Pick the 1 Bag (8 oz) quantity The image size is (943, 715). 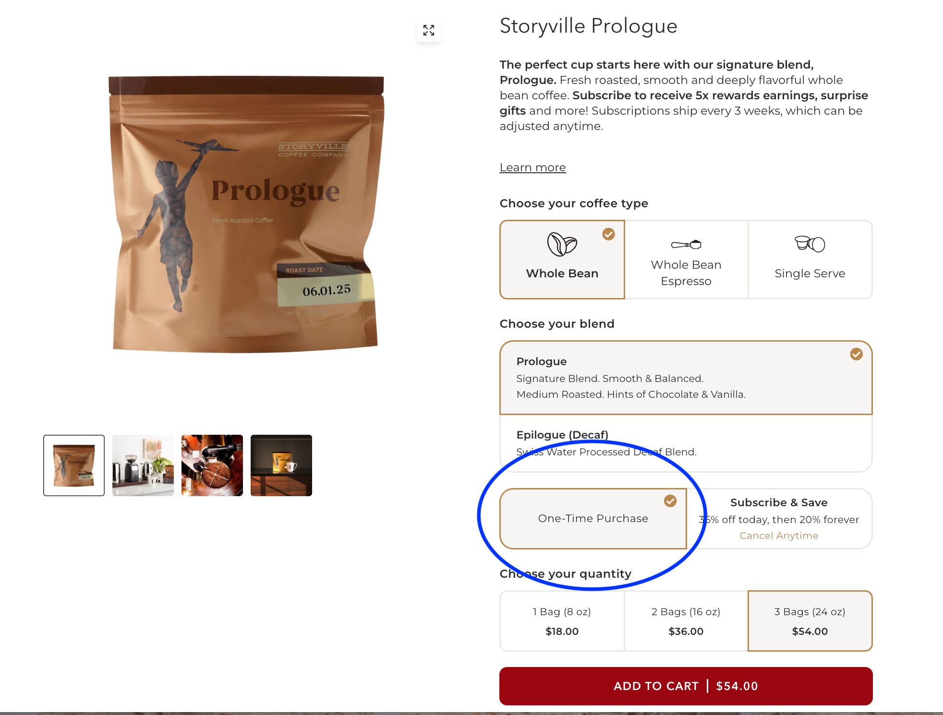pos(562,621)
